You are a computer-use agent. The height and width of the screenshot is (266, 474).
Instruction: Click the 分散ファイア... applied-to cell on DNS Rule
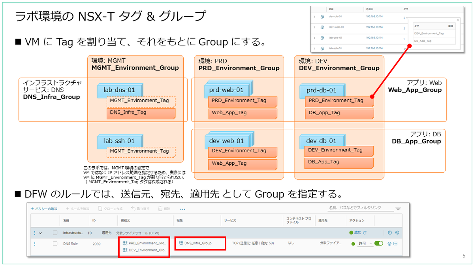point(330,243)
